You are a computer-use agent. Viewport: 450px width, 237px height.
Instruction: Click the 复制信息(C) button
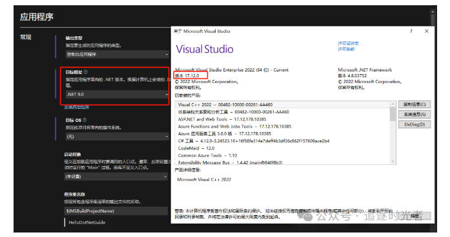pos(414,104)
